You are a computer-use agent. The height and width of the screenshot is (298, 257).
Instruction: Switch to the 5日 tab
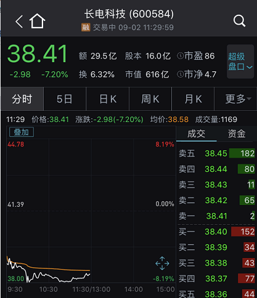(x=65, y=99)
